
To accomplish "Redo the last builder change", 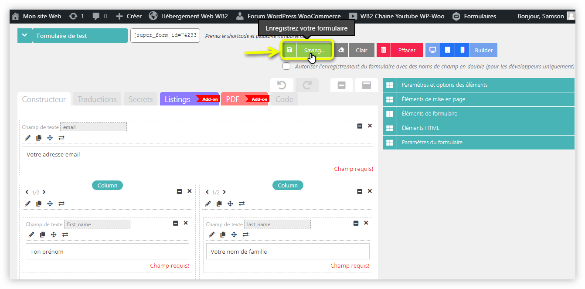I will pyautogui.click(x=307, y=85).
